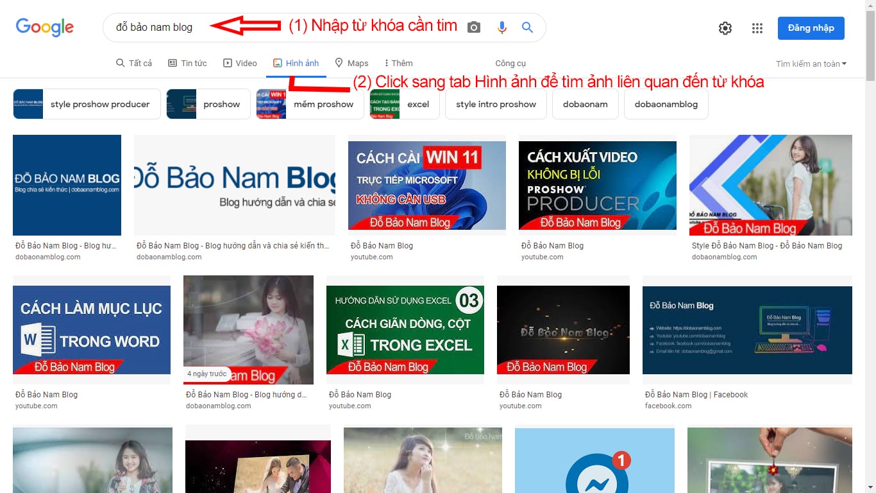Open the dark blue Đỗ Bảo Nam Blog logo
Image resolution: width=876 pixels, height=493 pixels.
[67, 185]
